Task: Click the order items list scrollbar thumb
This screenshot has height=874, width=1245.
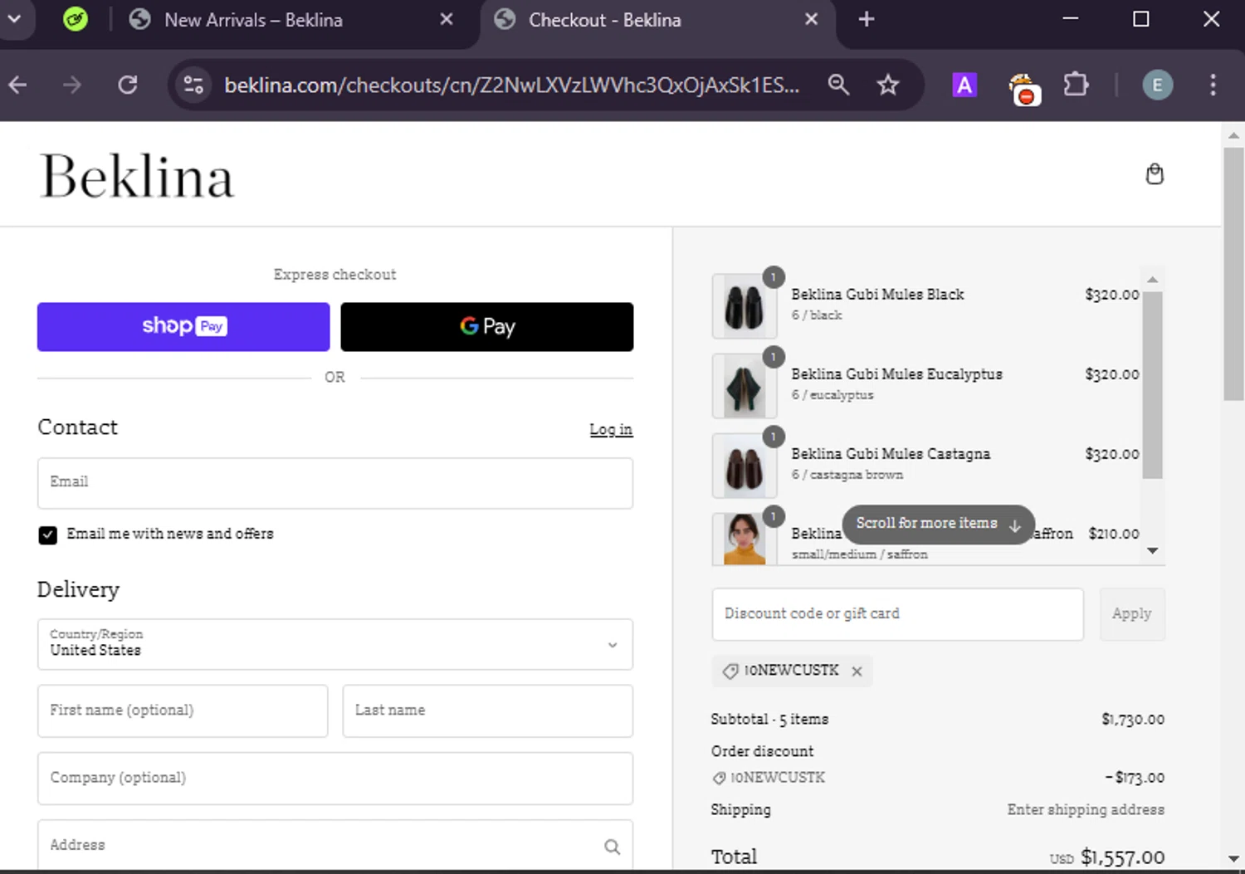Action: tap(1152, 385)
